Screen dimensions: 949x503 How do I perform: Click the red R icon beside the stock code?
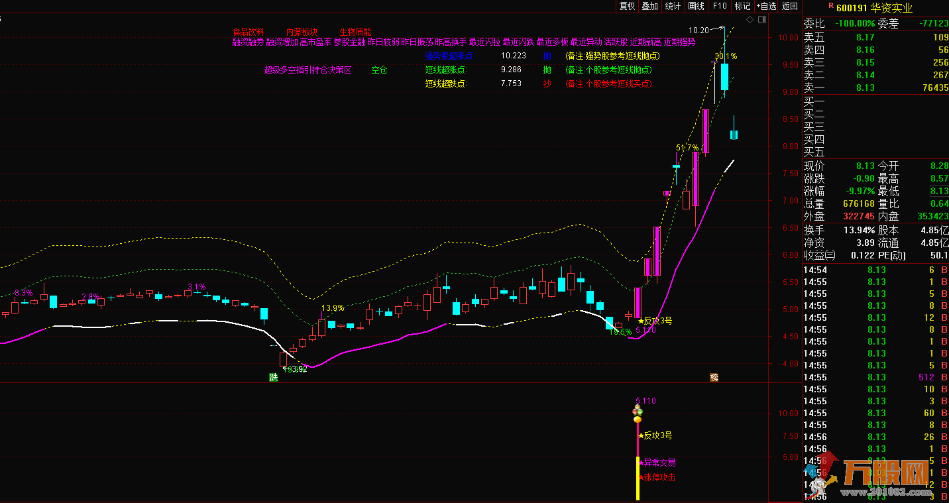[x=831, y=5]
